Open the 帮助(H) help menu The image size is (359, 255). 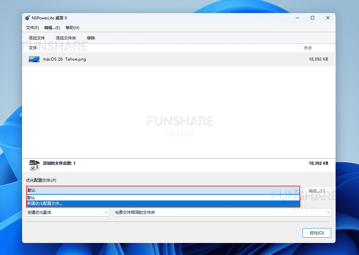(72, 27)
